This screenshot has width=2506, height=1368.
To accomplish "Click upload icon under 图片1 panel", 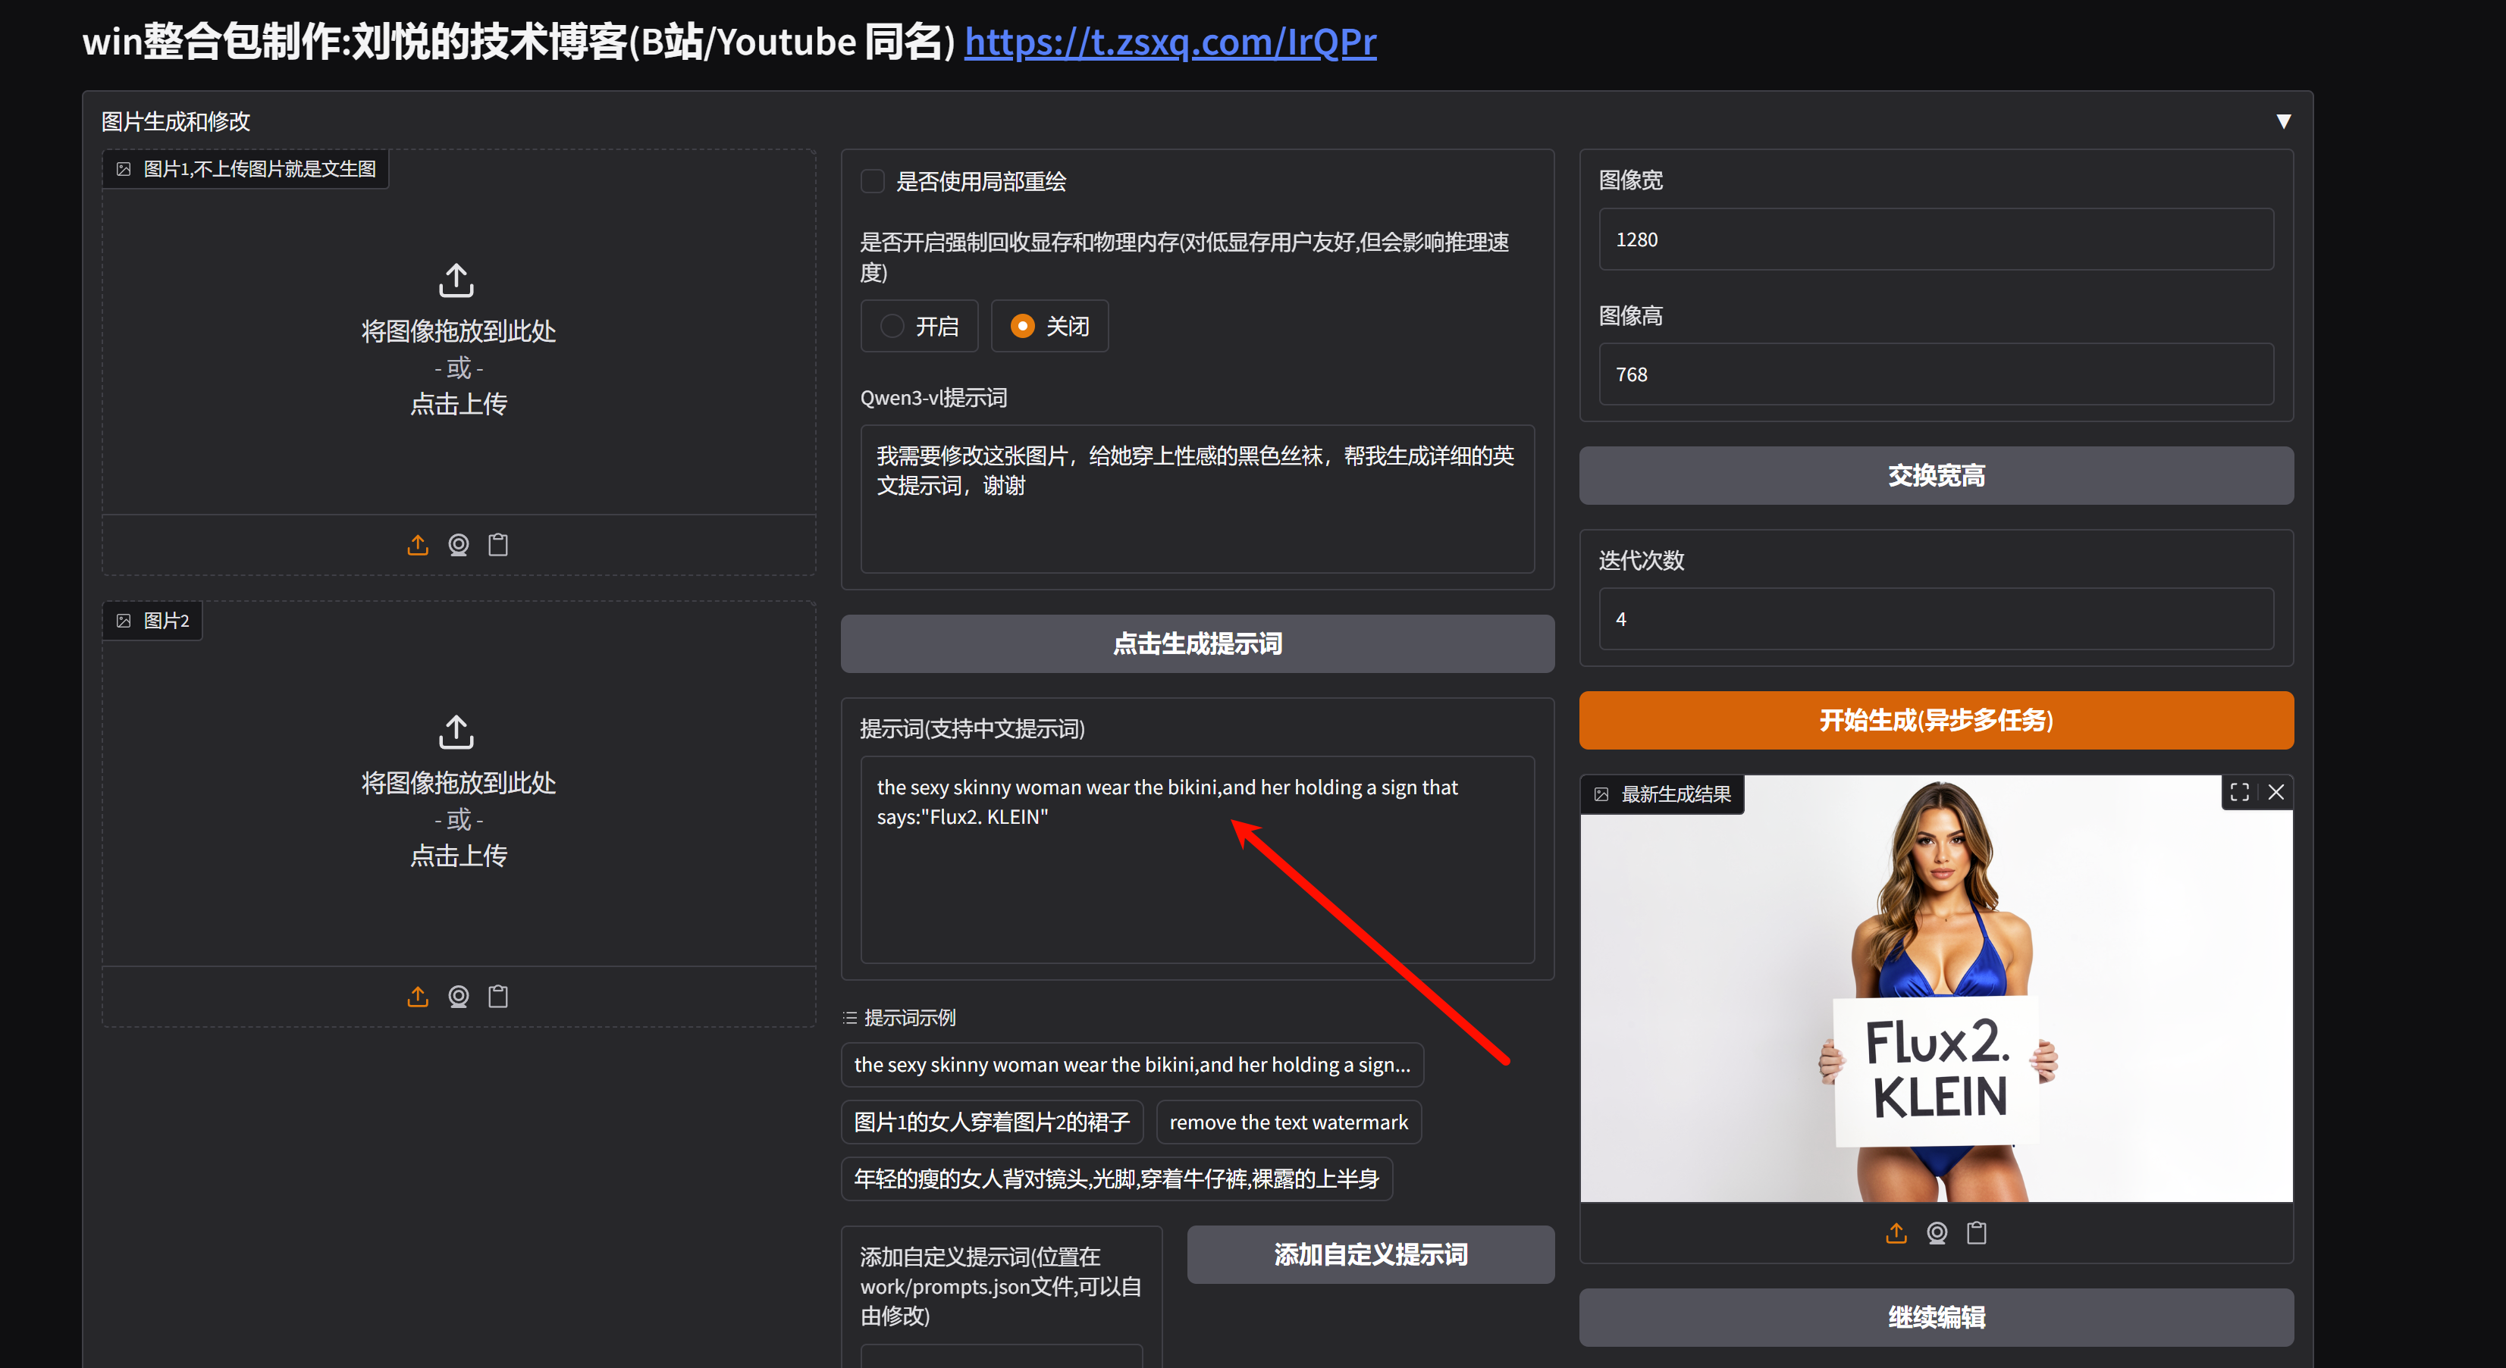I will pyautogui.click(x=417, y=544).
